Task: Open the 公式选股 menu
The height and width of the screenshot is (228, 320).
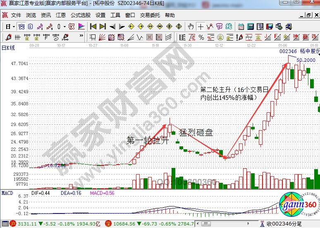Action: (x=81, y=15)
